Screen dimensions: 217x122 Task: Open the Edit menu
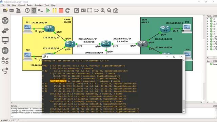pyautogui.click(x=8, y=5)
